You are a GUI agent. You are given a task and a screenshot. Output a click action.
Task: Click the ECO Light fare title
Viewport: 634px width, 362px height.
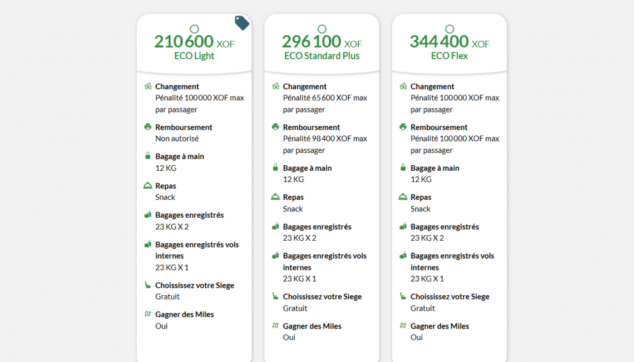coord(194,56)
